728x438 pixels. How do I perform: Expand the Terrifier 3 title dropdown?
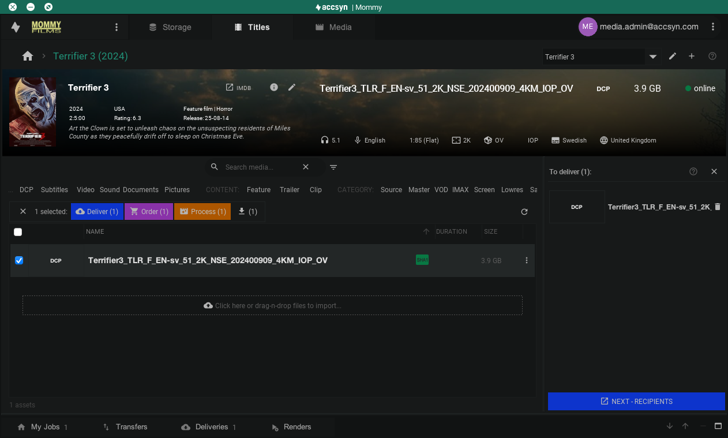653,57
